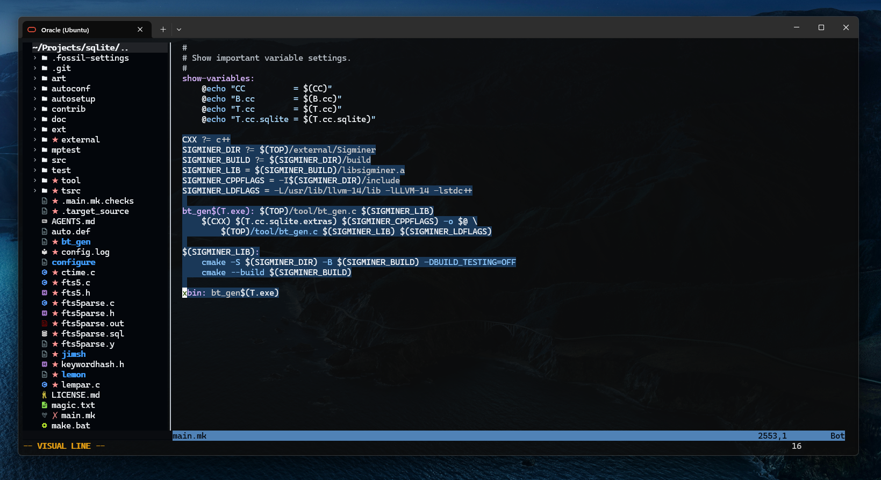Click the ~/Projects/sqlite/.. root path
The image size is (881, 480).
click(80, 48)
